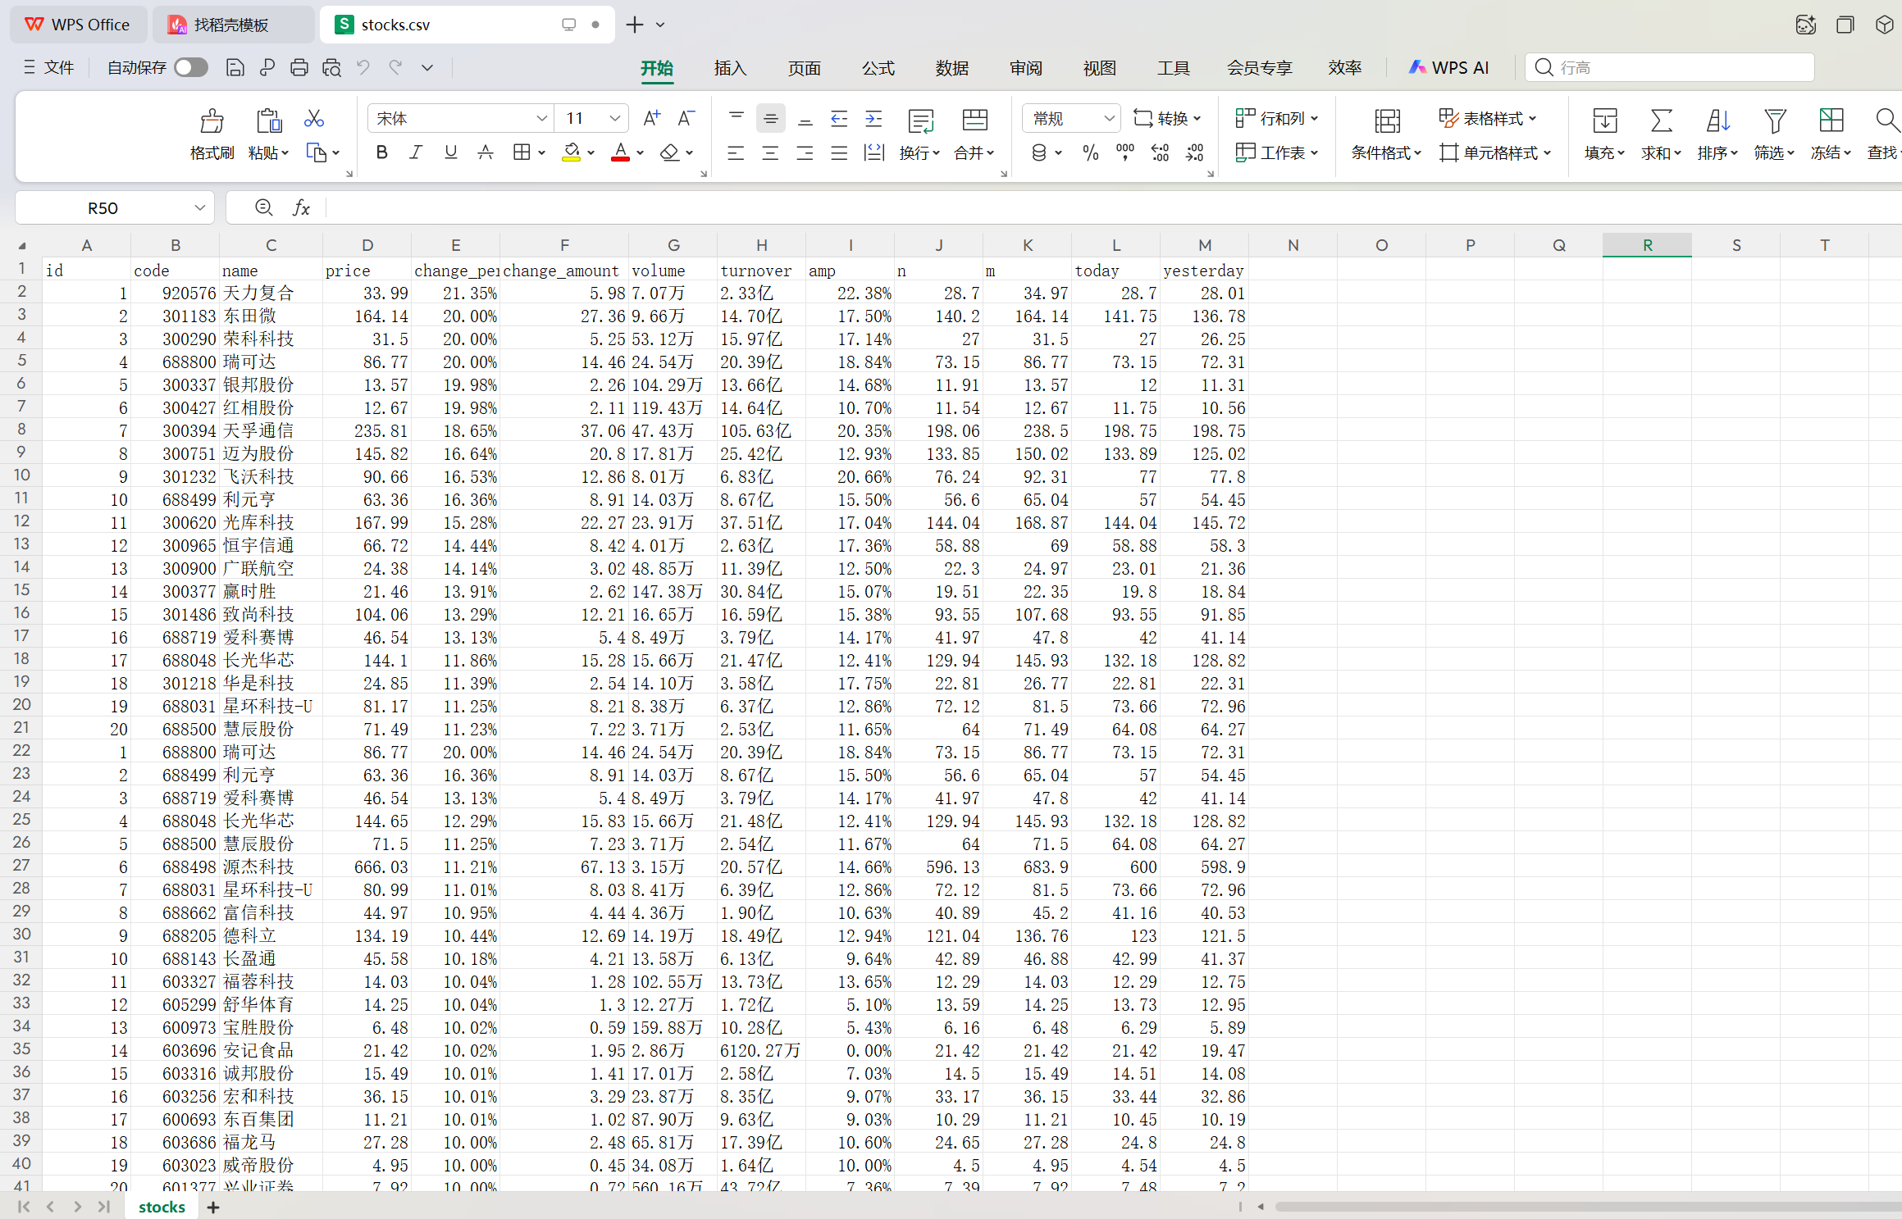The image size is (1902, 1219).
Task: Toggle bold formatting
Action: click(381, 152)
